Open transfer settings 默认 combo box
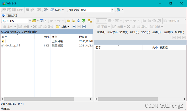Viewport: 187px width, 111px height. coord(97,10)
